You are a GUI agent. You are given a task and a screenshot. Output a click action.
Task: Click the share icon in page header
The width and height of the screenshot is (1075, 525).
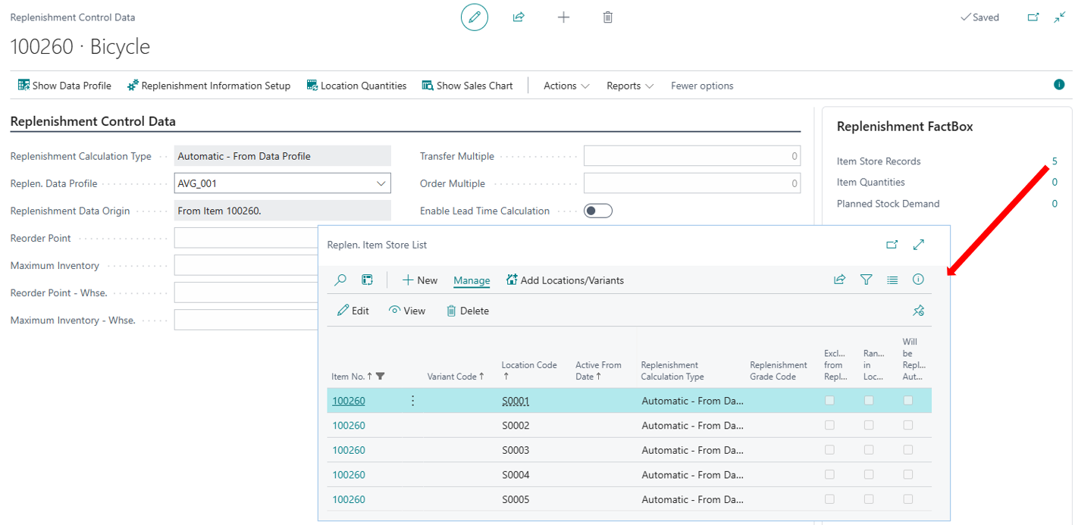click(x=519, y=17)
